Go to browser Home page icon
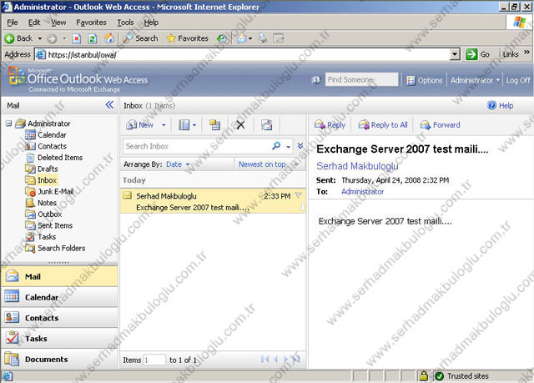Viewport: 534px width, 383px height. [108, 38]
